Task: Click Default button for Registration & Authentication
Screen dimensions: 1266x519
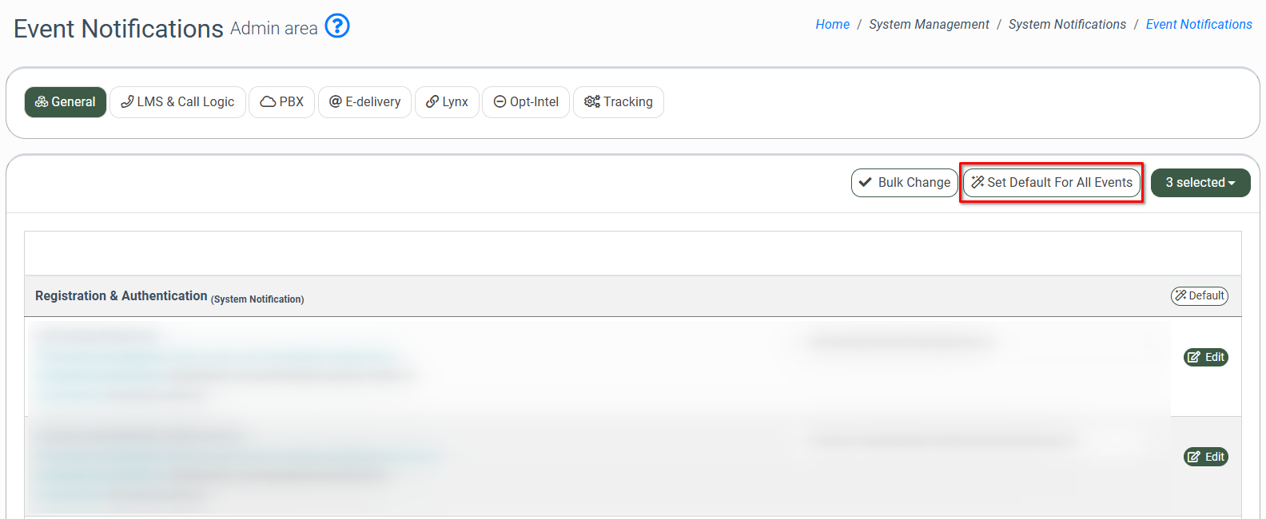Action: pyautogui.click(x=1200, y=296)
